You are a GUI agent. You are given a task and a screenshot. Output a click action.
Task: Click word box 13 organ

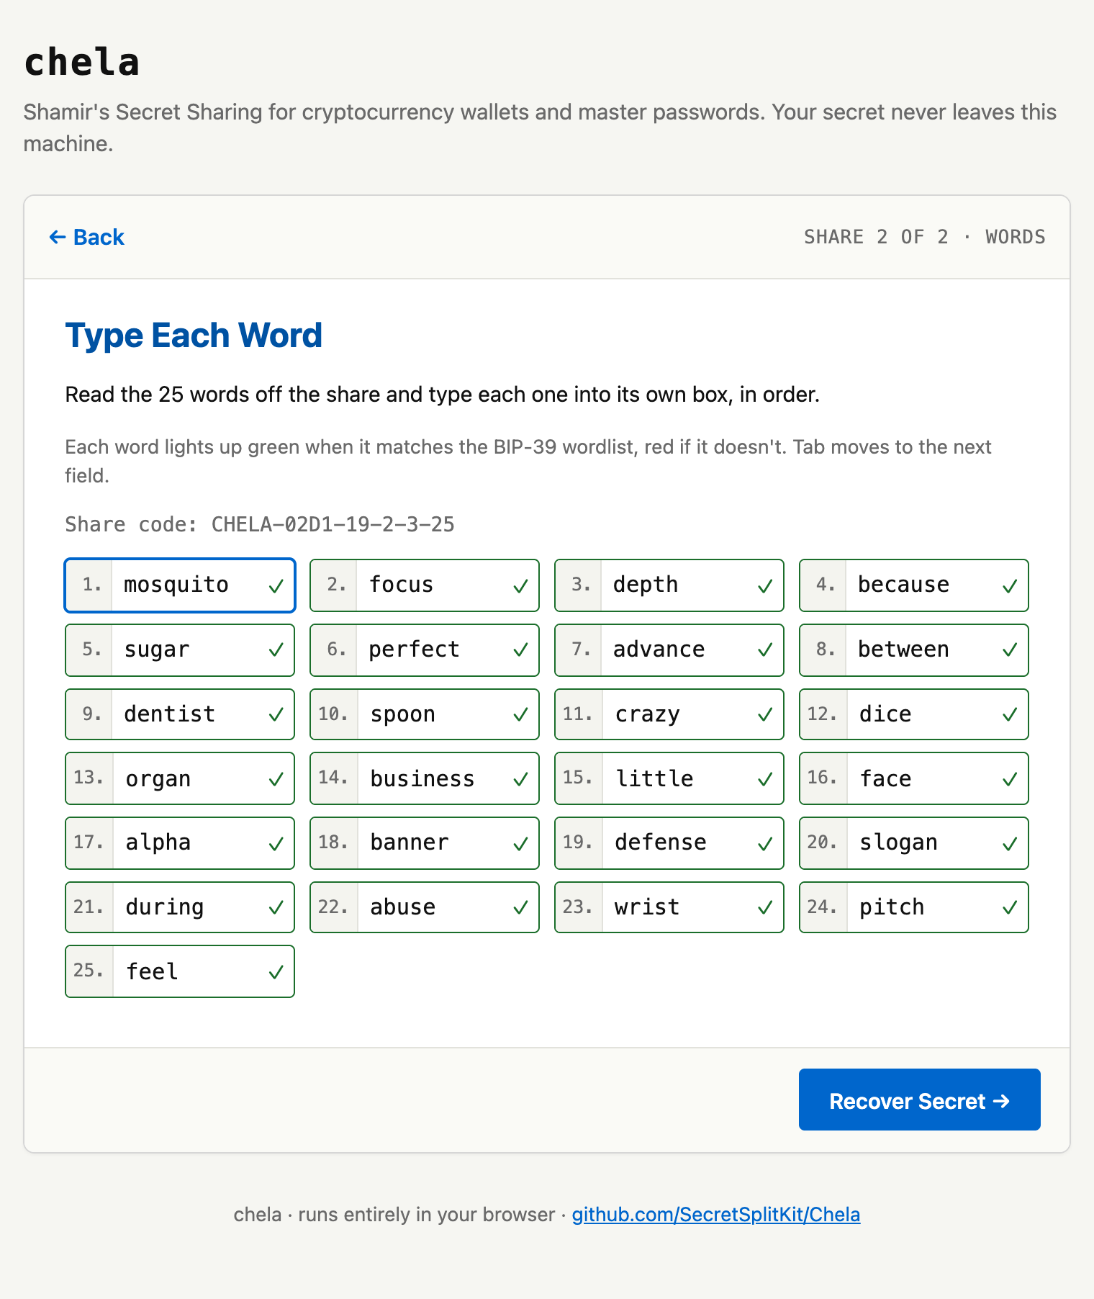[180, 778]
